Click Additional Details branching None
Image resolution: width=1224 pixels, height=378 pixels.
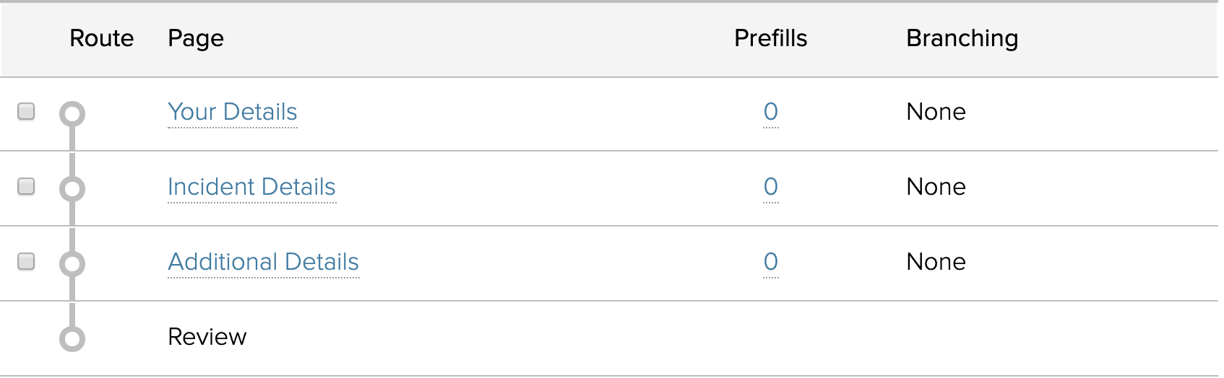(x=936, y=262)
